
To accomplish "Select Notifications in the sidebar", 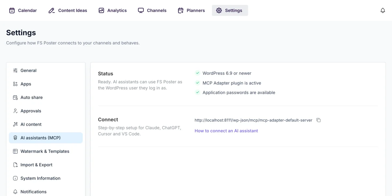I will 46,192.
